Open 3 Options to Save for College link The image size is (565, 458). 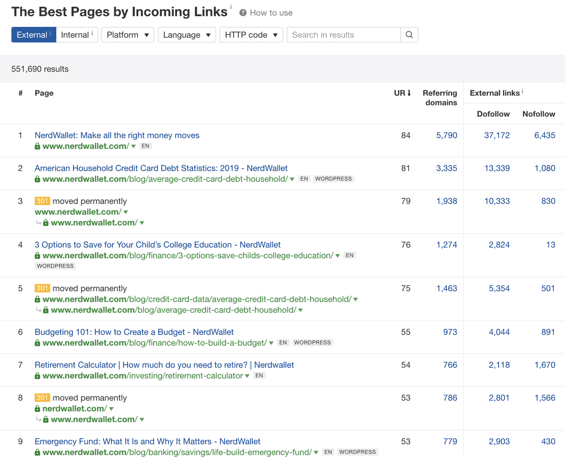tap(158, 245)
